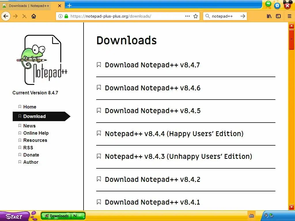Open News in the sidebar
The width and height of the screenshot is (295, 221).
29,126
